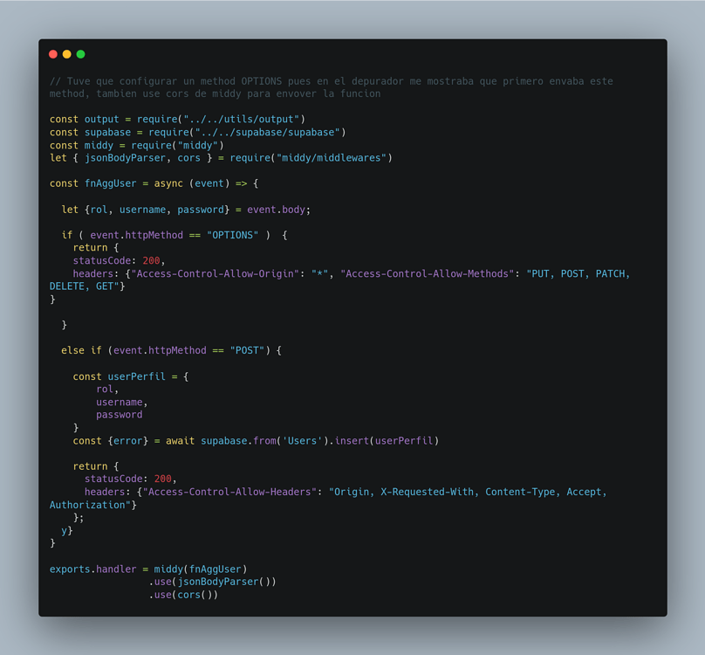705x655 pixels.
Task: Click the red close window dot
Action: pyautogui.click(x=53, y=54)
